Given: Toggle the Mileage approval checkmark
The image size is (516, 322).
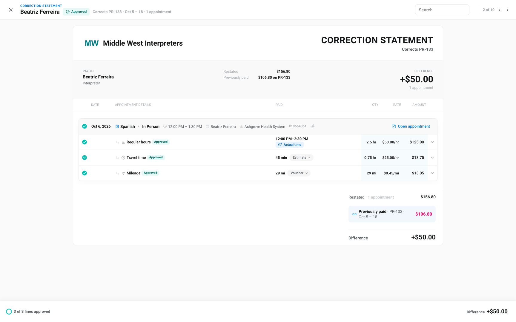Looking at the screenshot, I should [85, 173].
